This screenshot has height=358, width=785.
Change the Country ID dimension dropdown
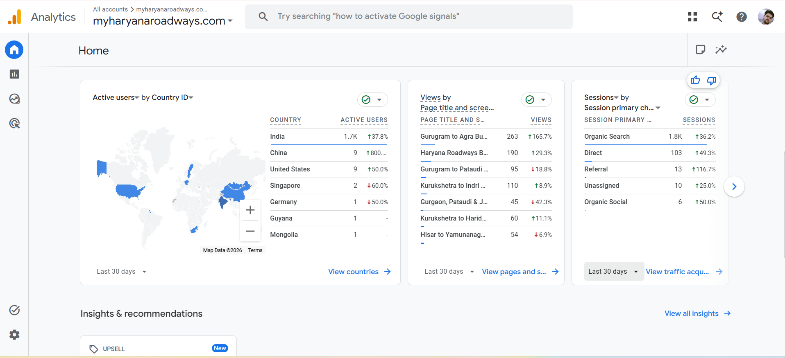click(x=172, y=97)
